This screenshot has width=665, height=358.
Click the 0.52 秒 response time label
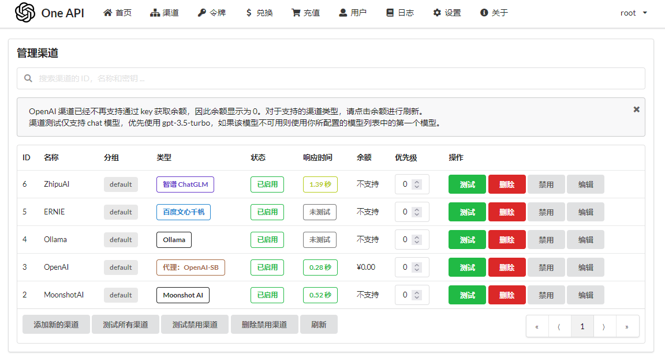point(320,295)
